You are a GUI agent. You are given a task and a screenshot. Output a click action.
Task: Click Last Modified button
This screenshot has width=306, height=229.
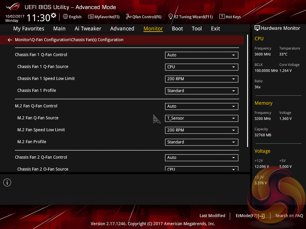(x=212, y=216)
